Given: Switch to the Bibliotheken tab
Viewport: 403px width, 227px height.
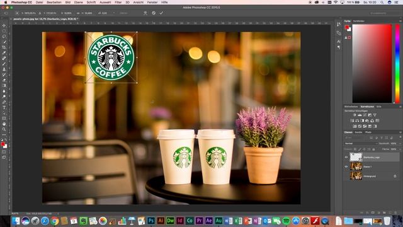Looking at the screenshot, I should click(x=351, y=107).
